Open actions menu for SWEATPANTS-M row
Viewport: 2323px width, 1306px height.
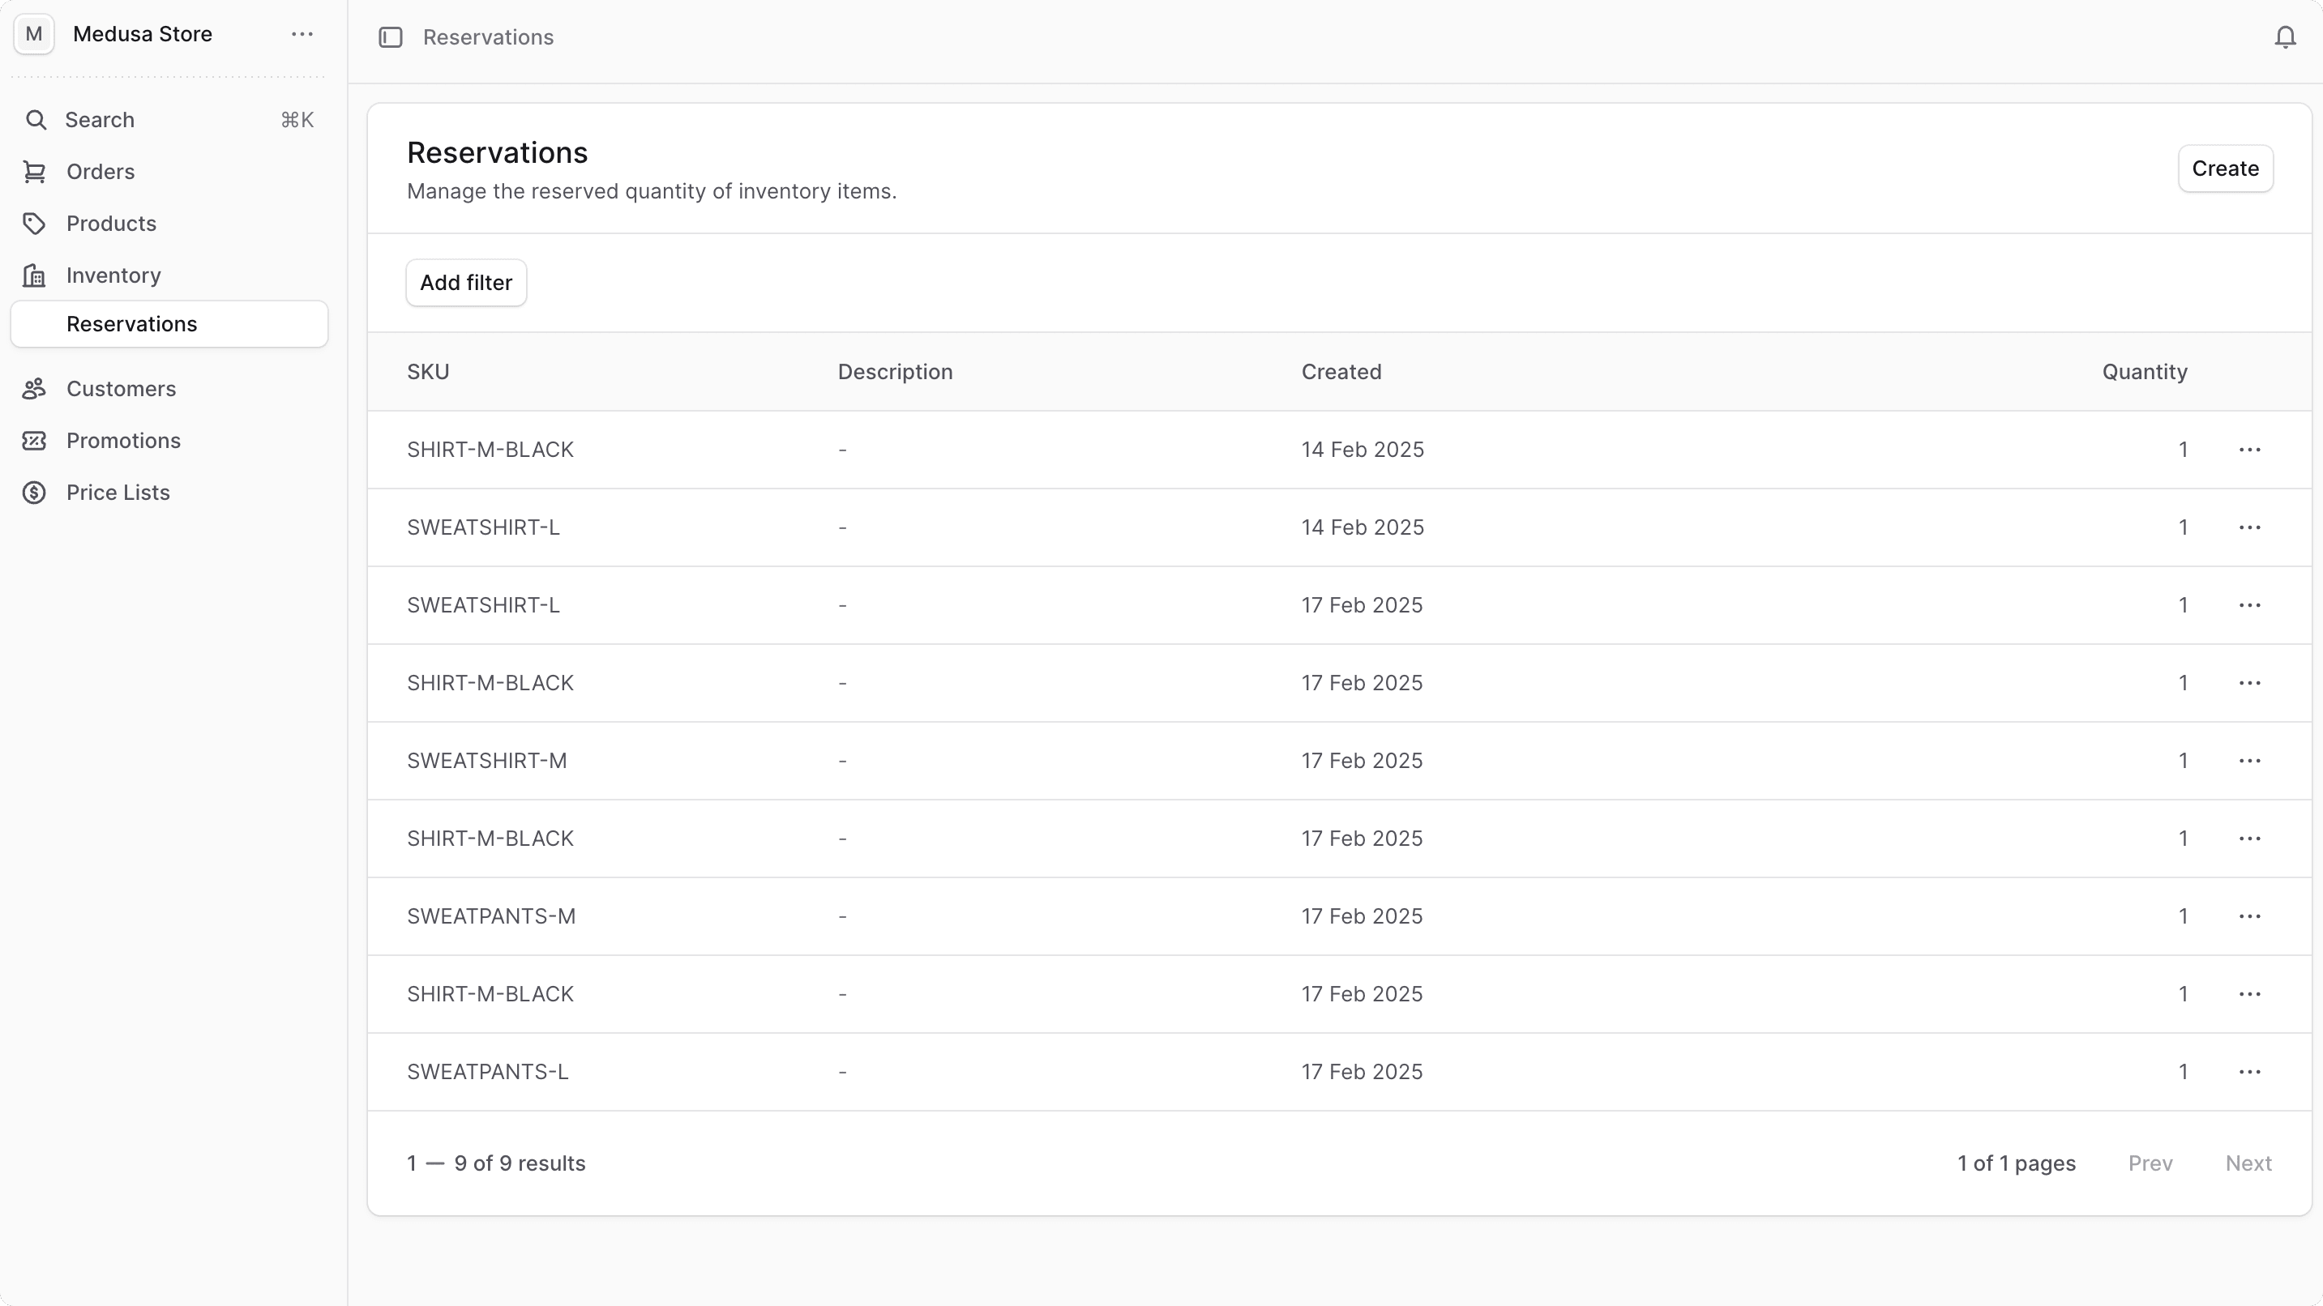2249,915
